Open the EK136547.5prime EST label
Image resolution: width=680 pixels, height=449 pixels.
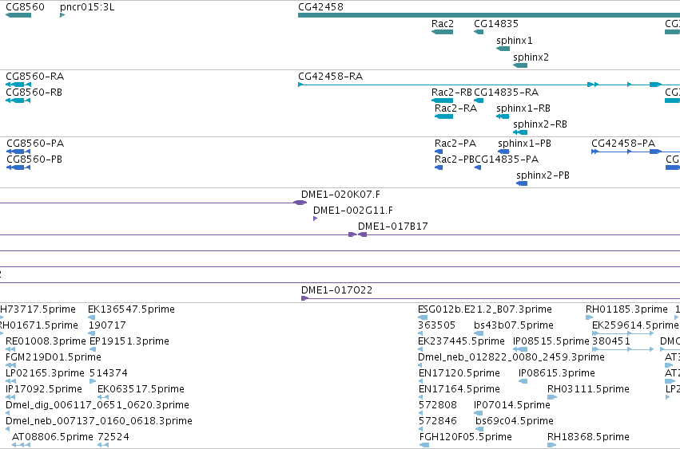[131, 309]
